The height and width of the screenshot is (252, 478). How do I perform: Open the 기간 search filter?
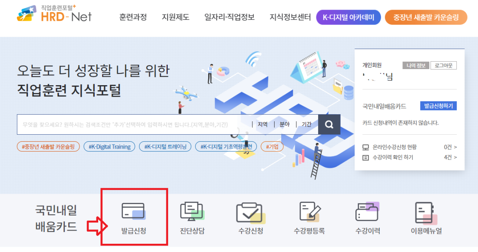click(306, 124)
